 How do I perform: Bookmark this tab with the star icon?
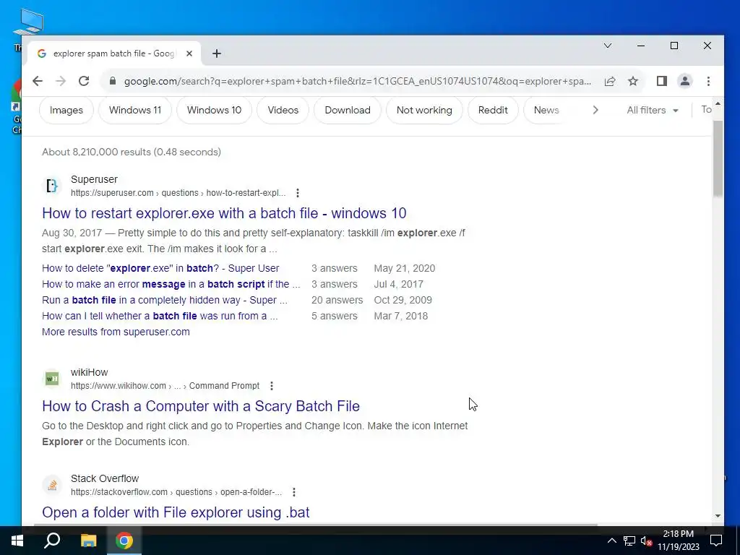[x=633, y=81]
